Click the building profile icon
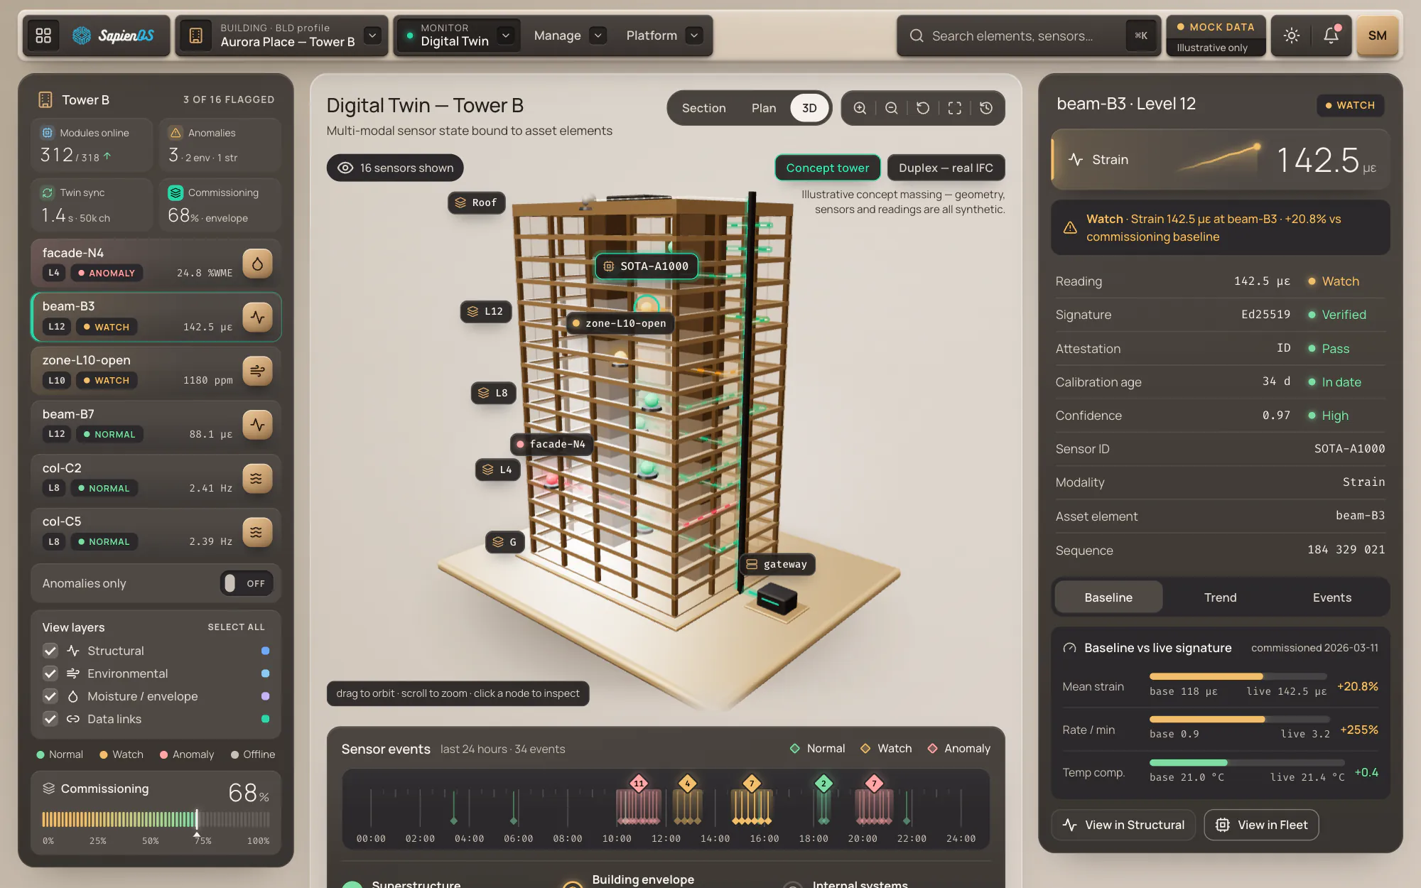 tap(196, 36)
